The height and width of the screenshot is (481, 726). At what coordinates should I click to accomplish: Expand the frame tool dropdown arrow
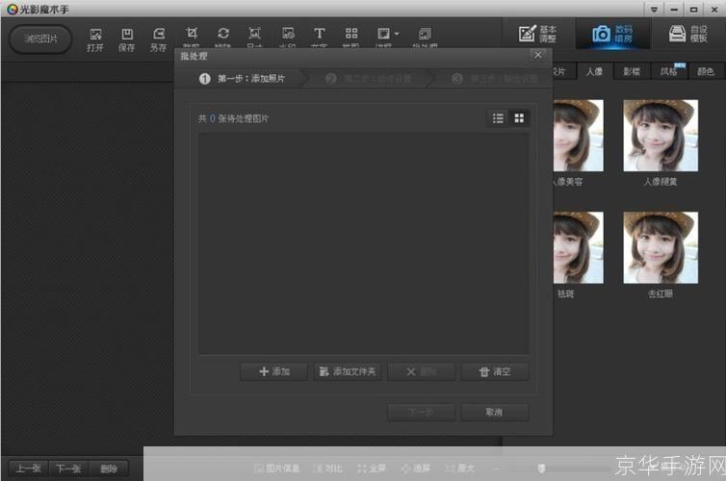pyautogui.click(x=397, y=34)
